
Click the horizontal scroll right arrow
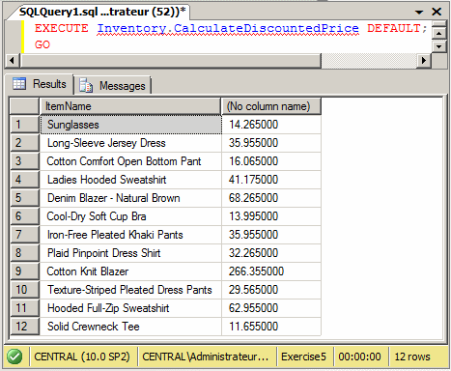click(424, 60)
